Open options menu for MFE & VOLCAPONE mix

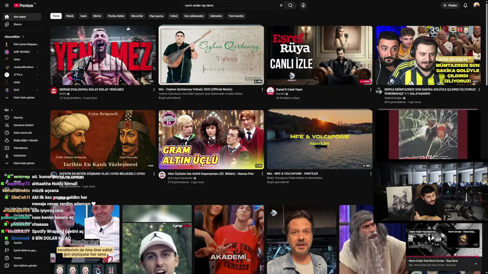371,174
